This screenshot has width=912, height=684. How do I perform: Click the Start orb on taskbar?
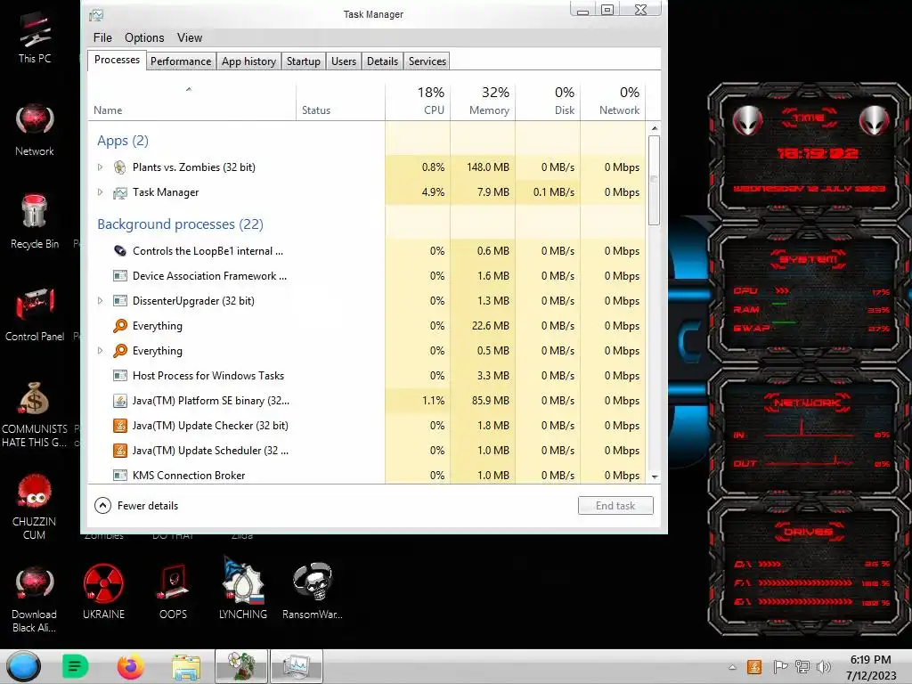coord(24,666)
